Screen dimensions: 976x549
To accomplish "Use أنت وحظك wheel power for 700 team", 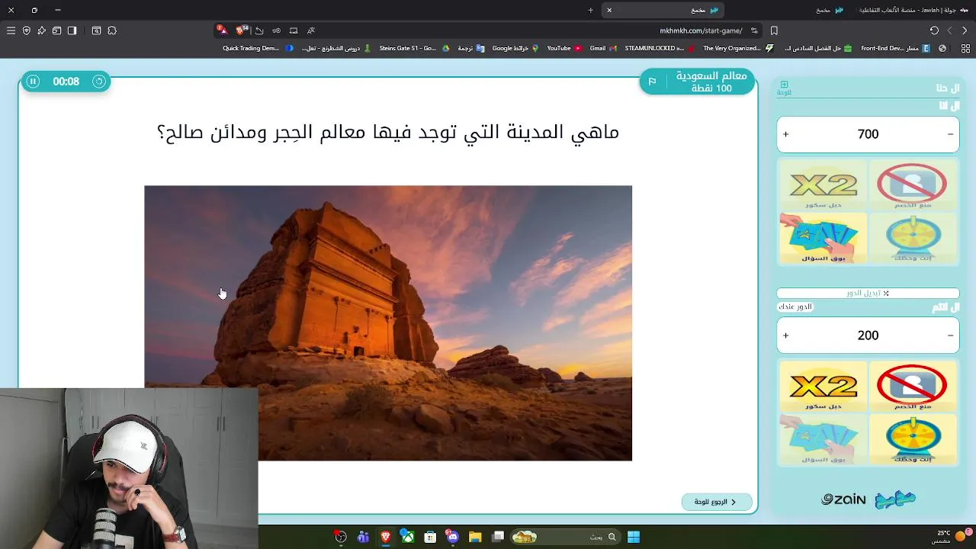I will (913, 237).
